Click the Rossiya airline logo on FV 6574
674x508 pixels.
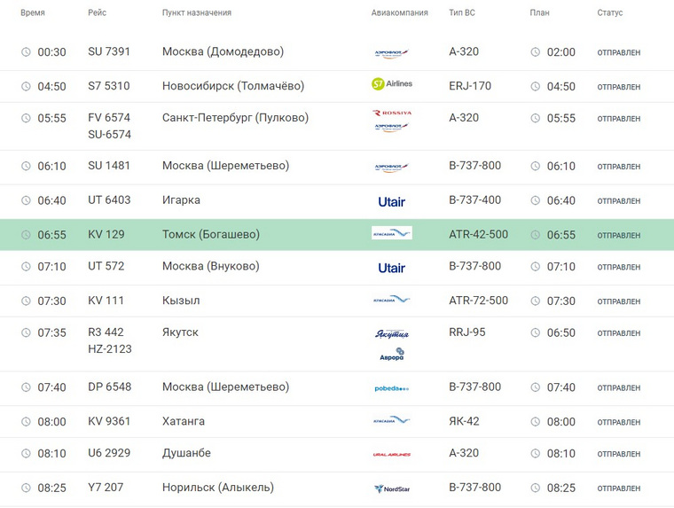[392, 113]
